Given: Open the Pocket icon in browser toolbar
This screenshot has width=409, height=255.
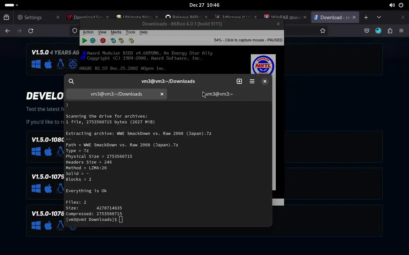Looking at the screenshot, I should pos(367,31).
